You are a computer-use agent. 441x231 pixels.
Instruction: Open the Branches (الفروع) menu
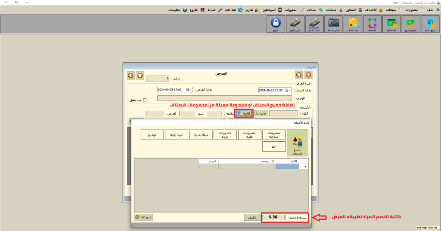(x=194, y=10)
